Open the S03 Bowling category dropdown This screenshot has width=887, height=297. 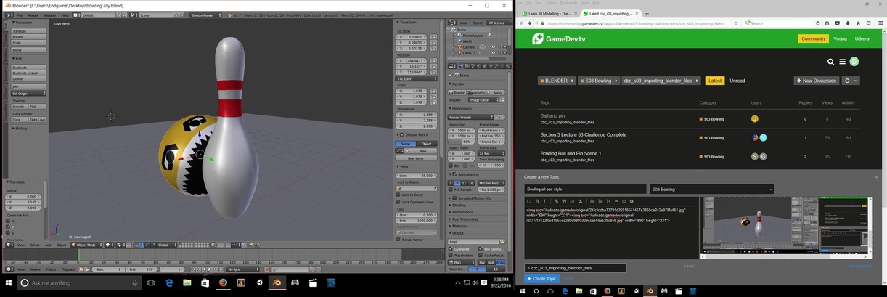click(x=711, y=190)
